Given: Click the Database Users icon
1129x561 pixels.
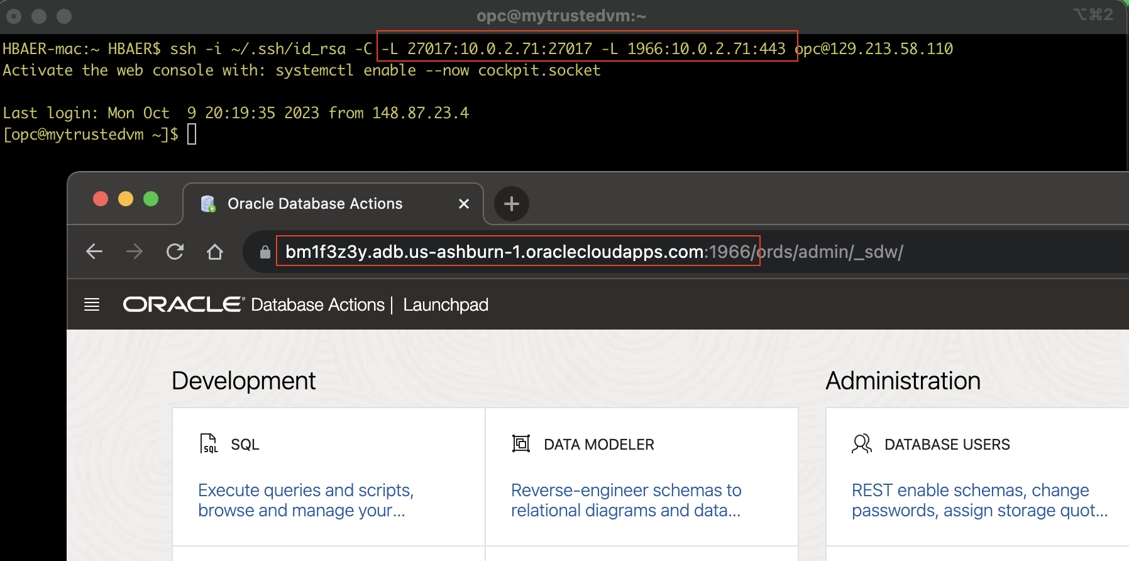Looking at the screenshot, I should (x=862, y=444).
